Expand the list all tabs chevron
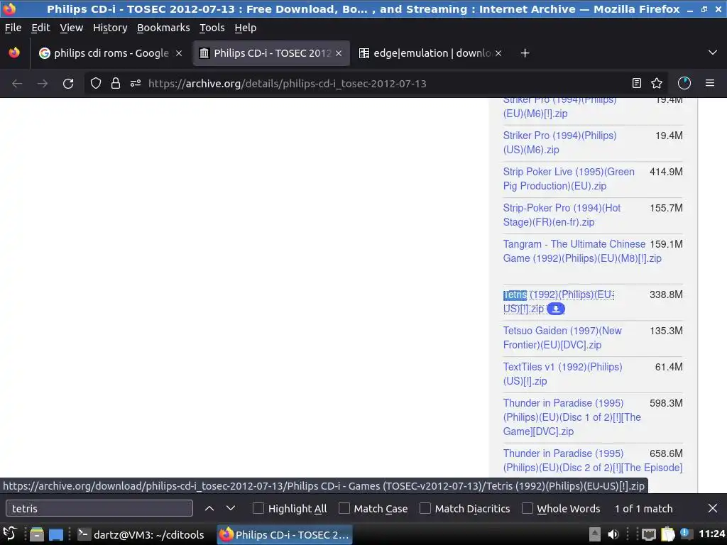727x545 pixels. pyautogui.click(x=713, y=53)
